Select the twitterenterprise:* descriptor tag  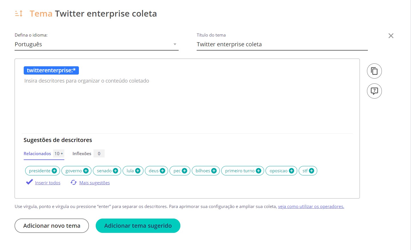(51, 70)
